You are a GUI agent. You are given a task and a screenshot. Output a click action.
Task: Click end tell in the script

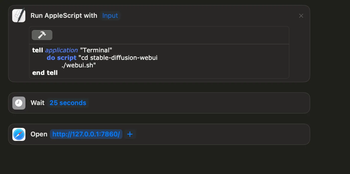tap(45, 73)
